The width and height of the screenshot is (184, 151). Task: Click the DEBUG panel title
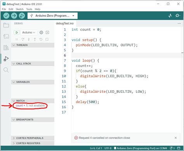[18, 24]
